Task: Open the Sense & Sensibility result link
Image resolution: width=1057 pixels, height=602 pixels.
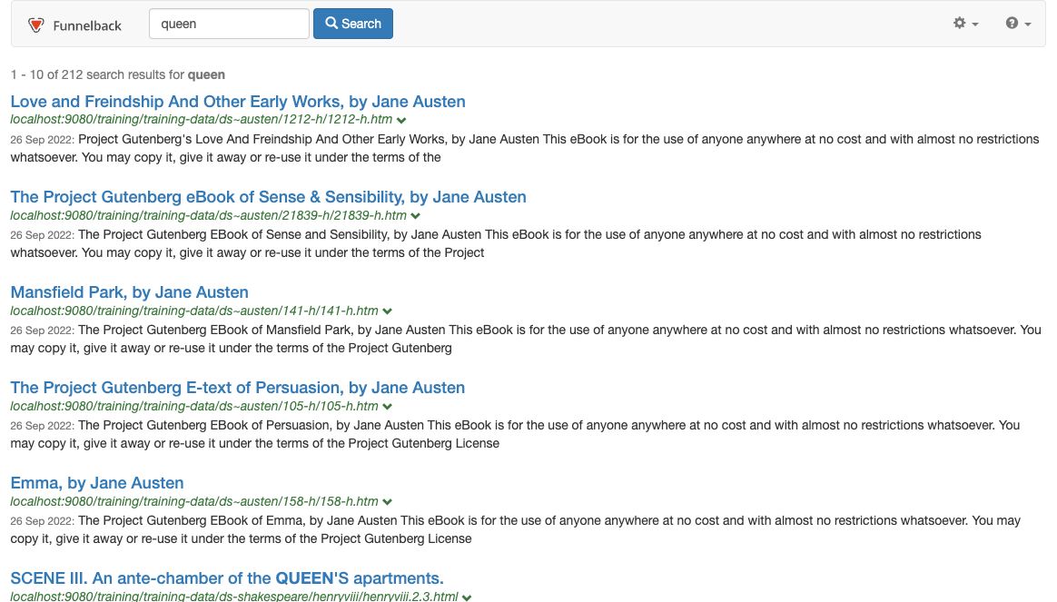Action: (268, 197)
